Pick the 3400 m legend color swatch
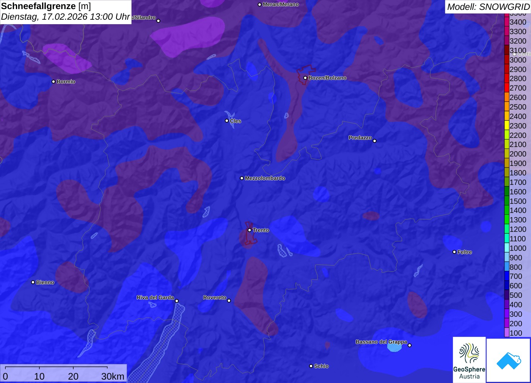Image resolution: width=531 pixels, height=383 pixels. 507,22
